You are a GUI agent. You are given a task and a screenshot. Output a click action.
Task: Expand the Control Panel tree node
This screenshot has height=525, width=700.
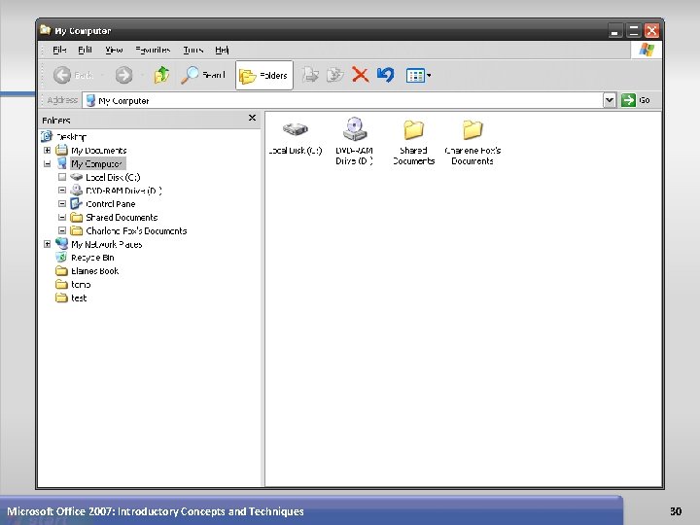[x=62, y=203]
